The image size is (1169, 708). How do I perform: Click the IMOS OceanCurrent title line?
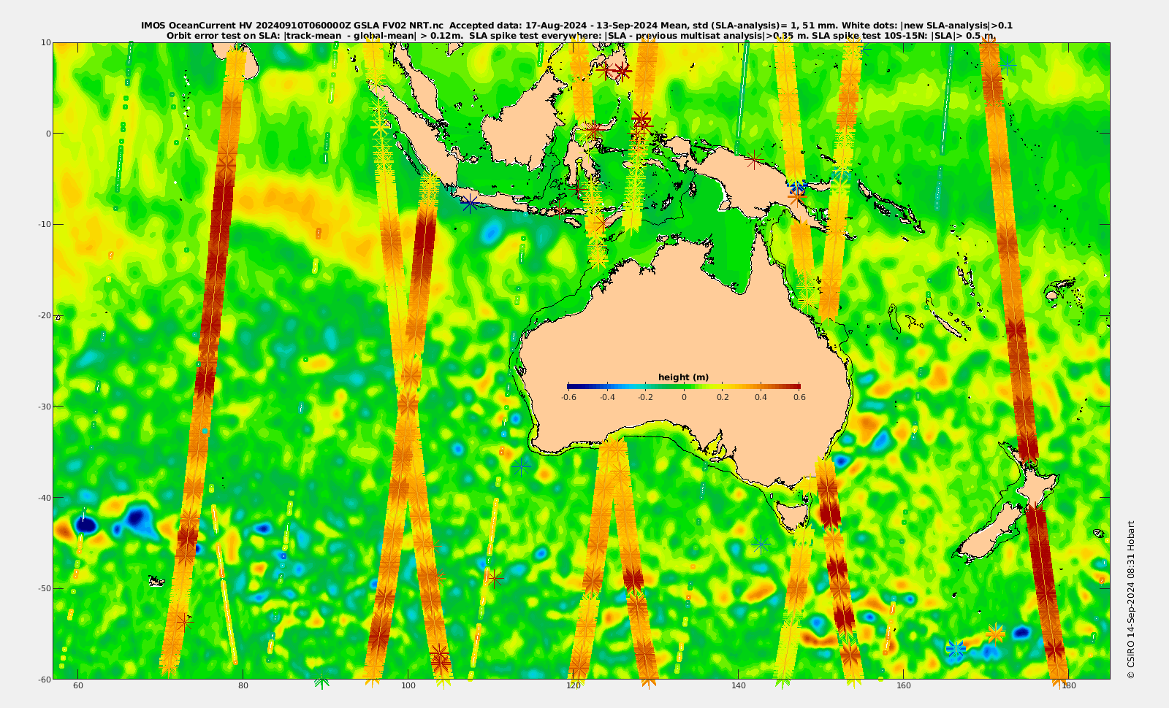click(577, 26)
